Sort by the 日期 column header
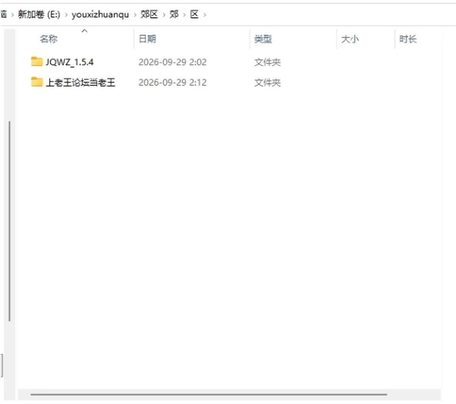 147,38
